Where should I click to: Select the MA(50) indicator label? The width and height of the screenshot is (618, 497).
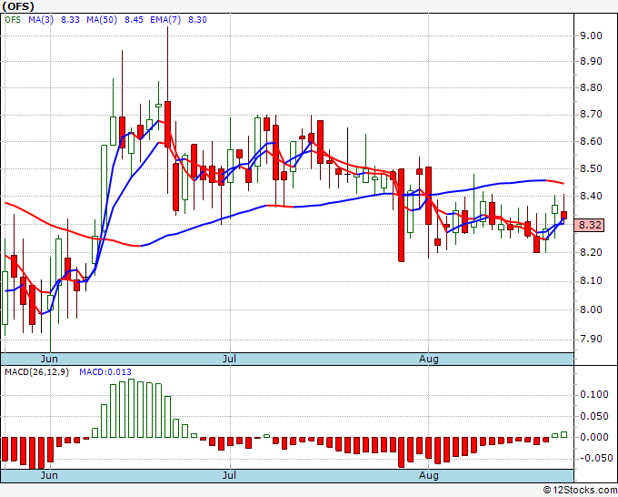click(x=102, y=20)
